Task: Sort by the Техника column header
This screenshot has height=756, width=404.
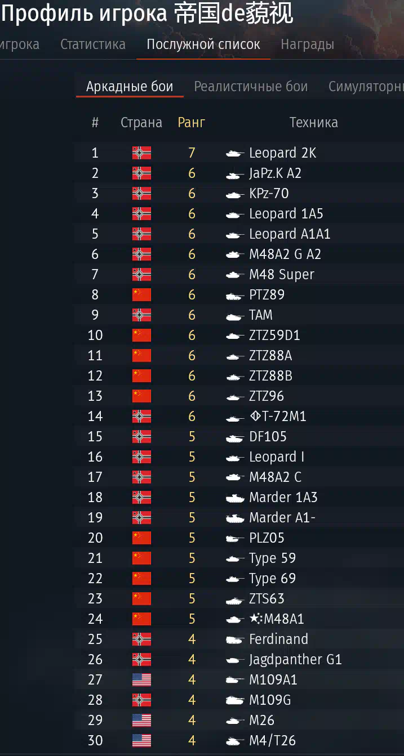Action: 314,123
